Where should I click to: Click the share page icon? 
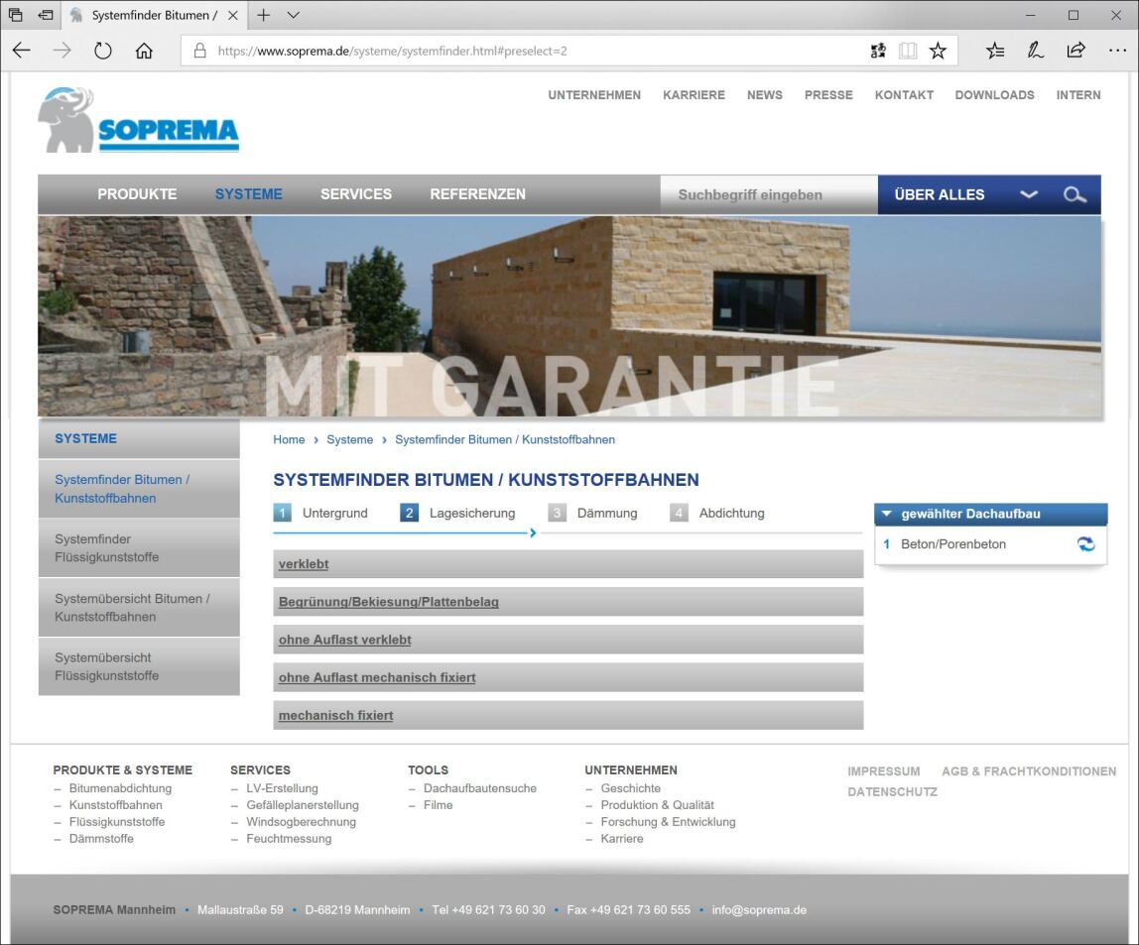[x=1076, y=51]
